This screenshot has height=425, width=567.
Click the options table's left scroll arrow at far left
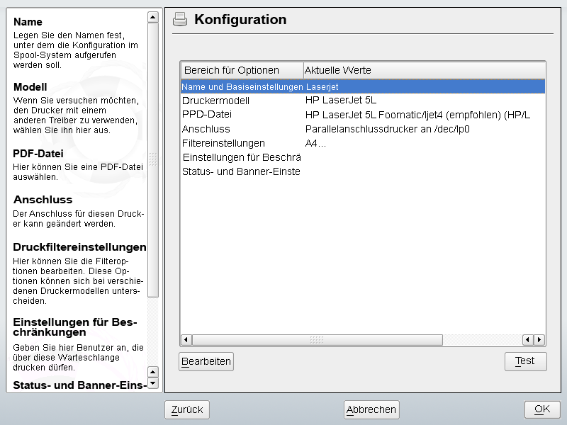(x=186, y=340)
